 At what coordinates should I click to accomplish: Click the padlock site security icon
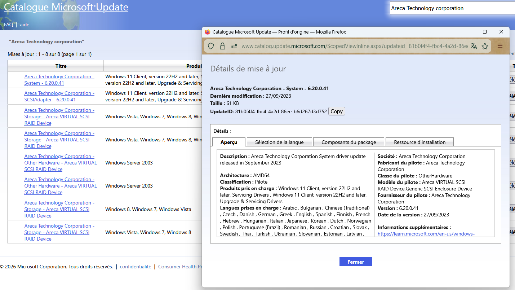(222, 46)
